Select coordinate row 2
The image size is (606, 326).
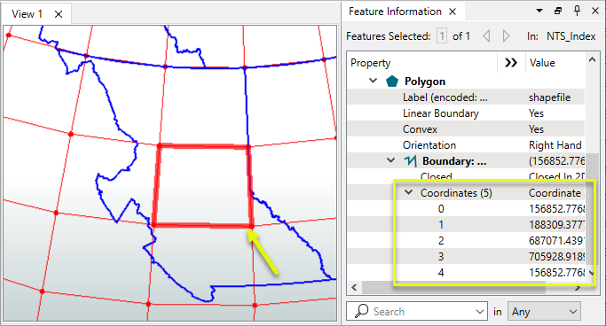click(466, 241)
